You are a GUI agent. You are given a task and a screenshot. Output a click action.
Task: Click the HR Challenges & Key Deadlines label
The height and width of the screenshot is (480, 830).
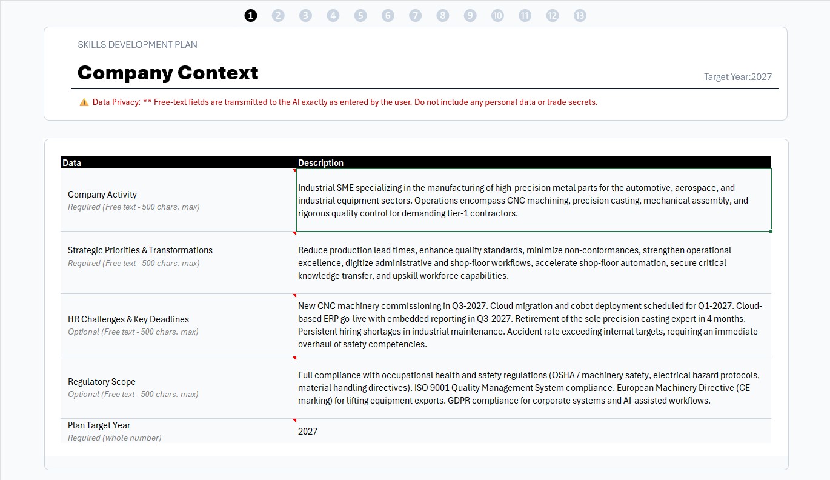pos(128,319)
